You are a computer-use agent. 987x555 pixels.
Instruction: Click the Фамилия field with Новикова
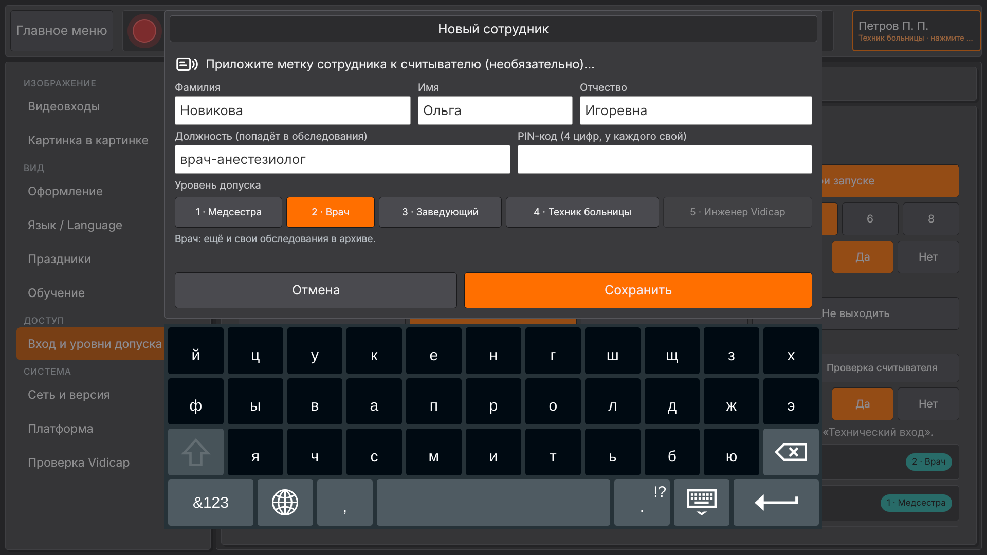coord(293,110)
